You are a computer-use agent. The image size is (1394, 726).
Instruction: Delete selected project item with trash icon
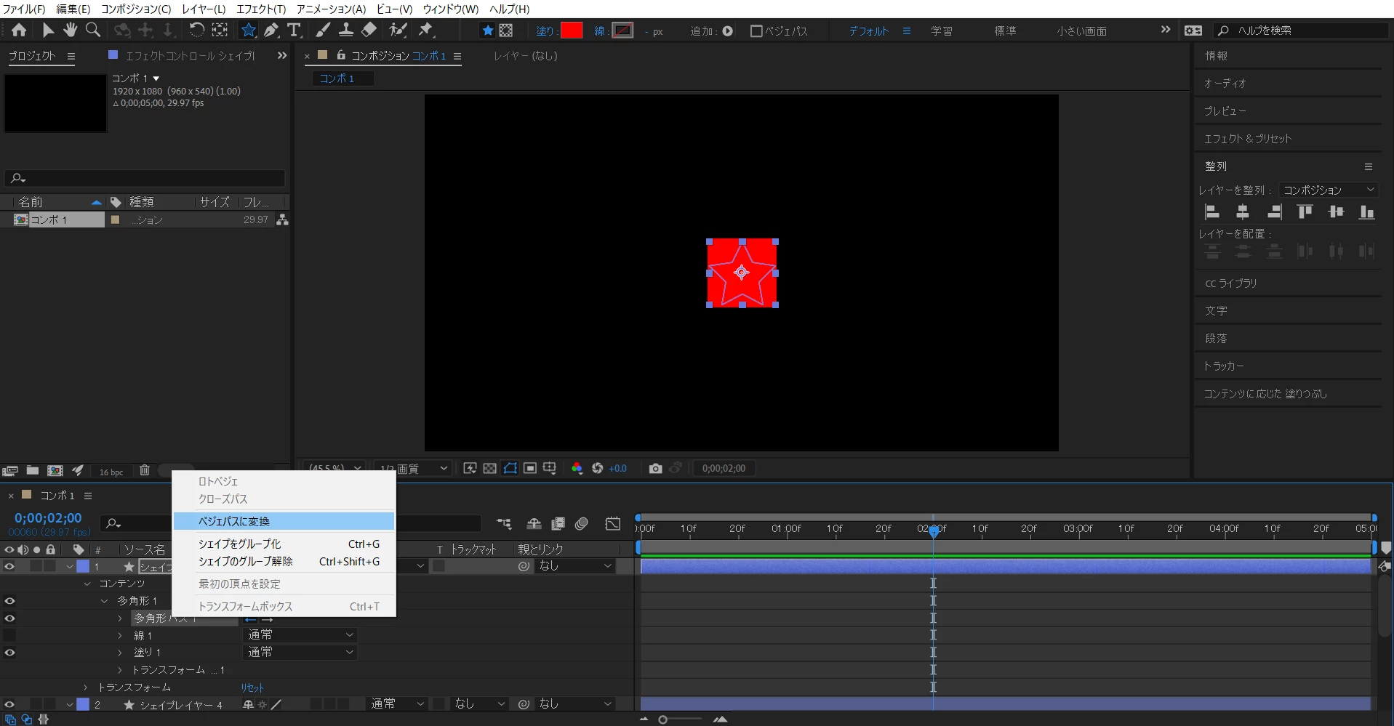(x=145, y=471)
